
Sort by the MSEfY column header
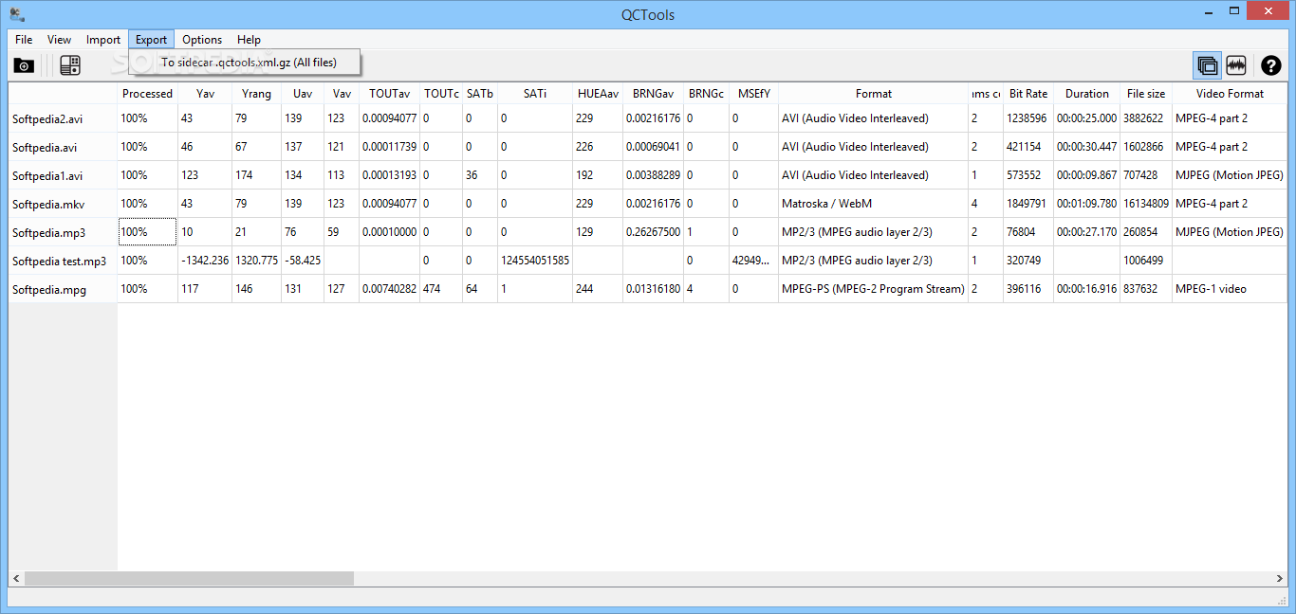pos(753,94)
